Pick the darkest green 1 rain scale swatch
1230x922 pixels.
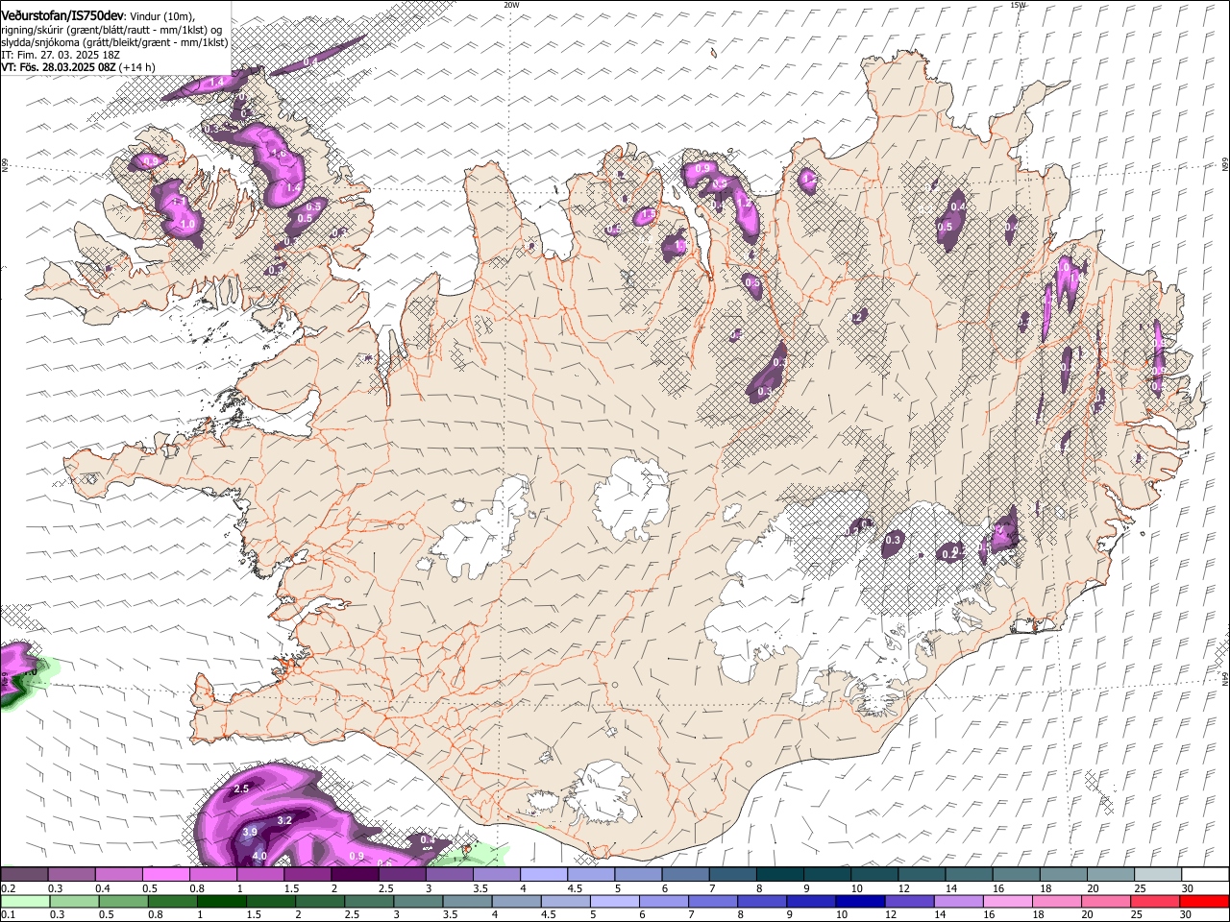click(221, 902)
